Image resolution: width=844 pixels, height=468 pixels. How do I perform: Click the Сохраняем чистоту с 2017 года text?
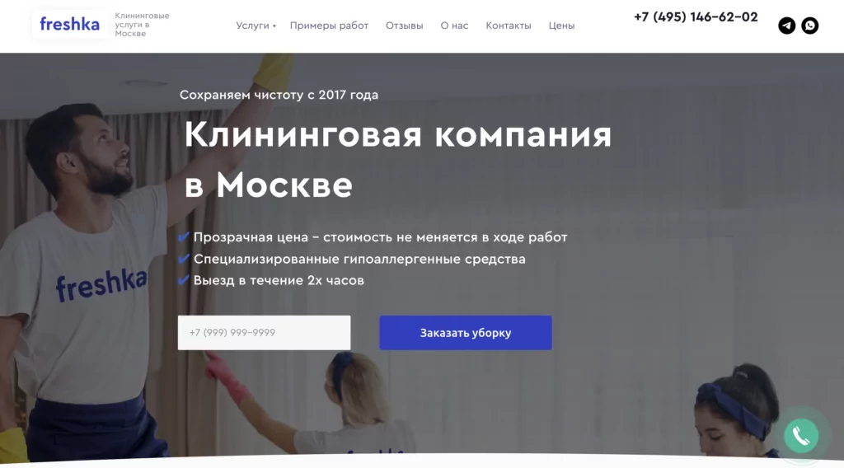(x=279, y=95)
